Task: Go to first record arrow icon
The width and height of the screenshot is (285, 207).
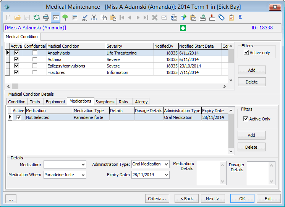Action: click(122, 18)
